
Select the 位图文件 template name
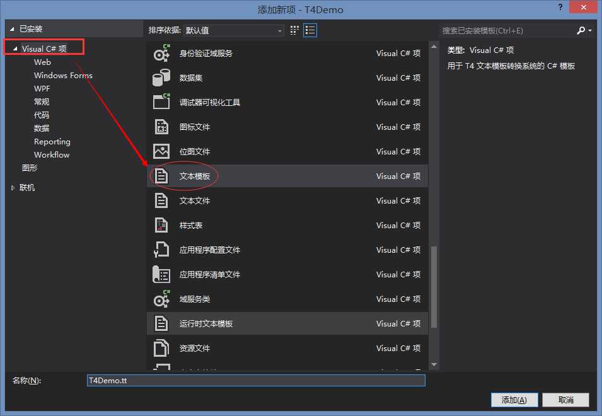[195, 151]
